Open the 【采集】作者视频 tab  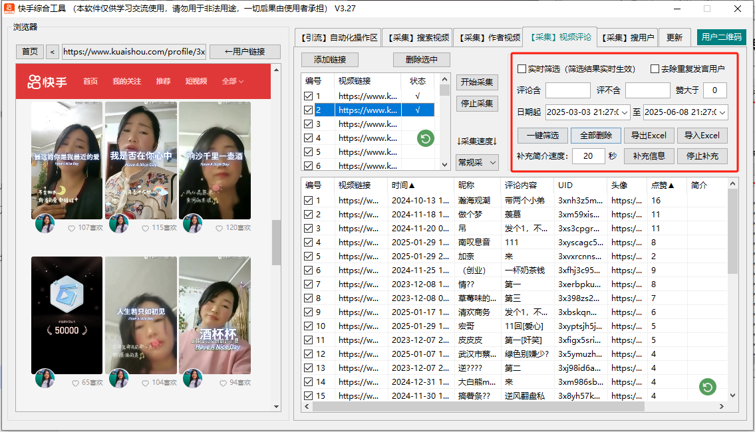click(x=490, y=37)
